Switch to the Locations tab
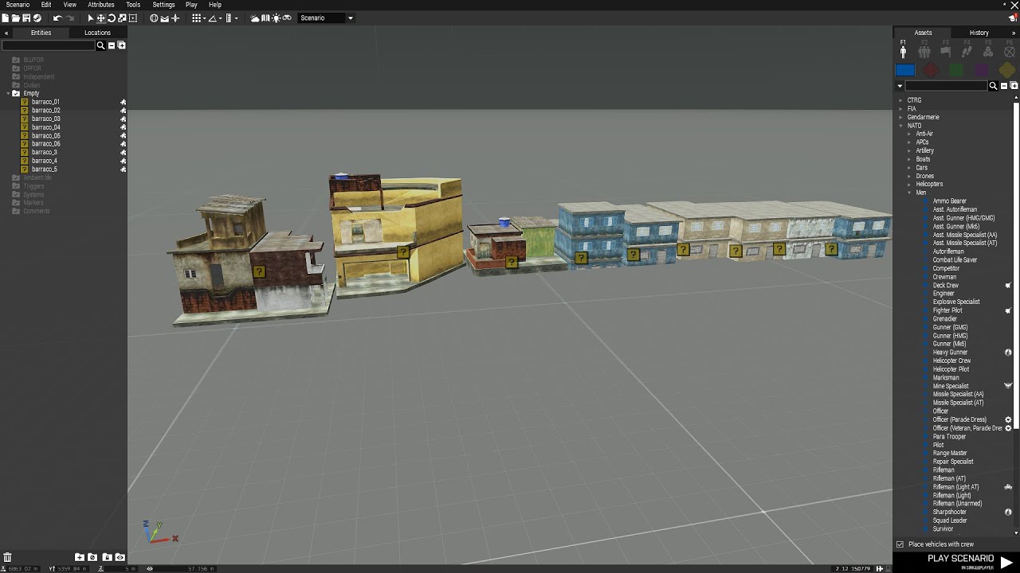1020x573 pixels. tap(97, 33)
